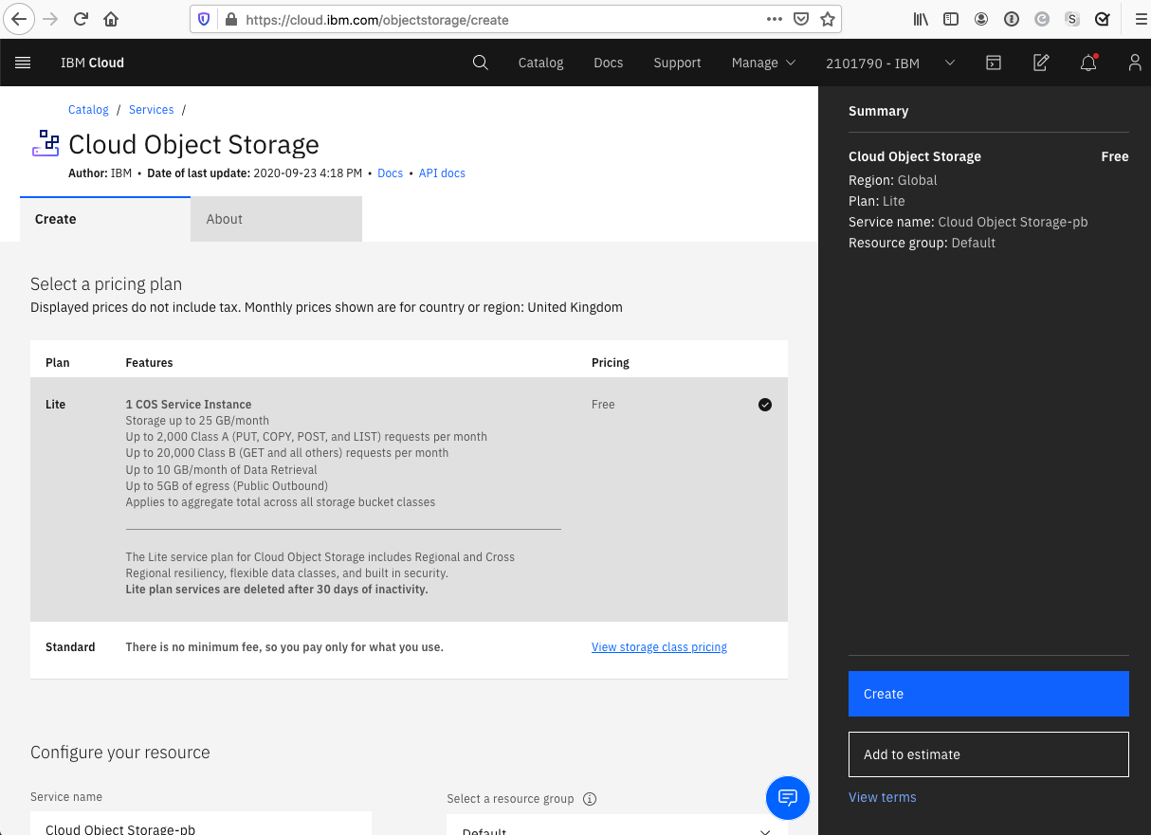This screenshot has width=1151, height=835.
Task: Select the Standard pricing plan row
Action: point(409,649)
